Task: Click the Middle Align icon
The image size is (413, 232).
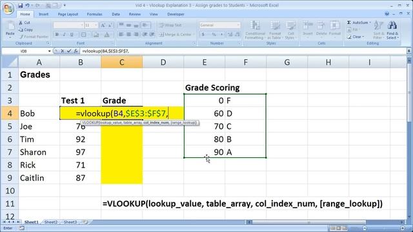Action: coord(128,25)
